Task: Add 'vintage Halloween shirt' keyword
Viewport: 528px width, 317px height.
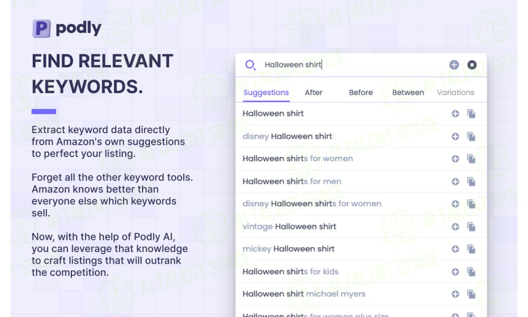Action: coord(455,227)
